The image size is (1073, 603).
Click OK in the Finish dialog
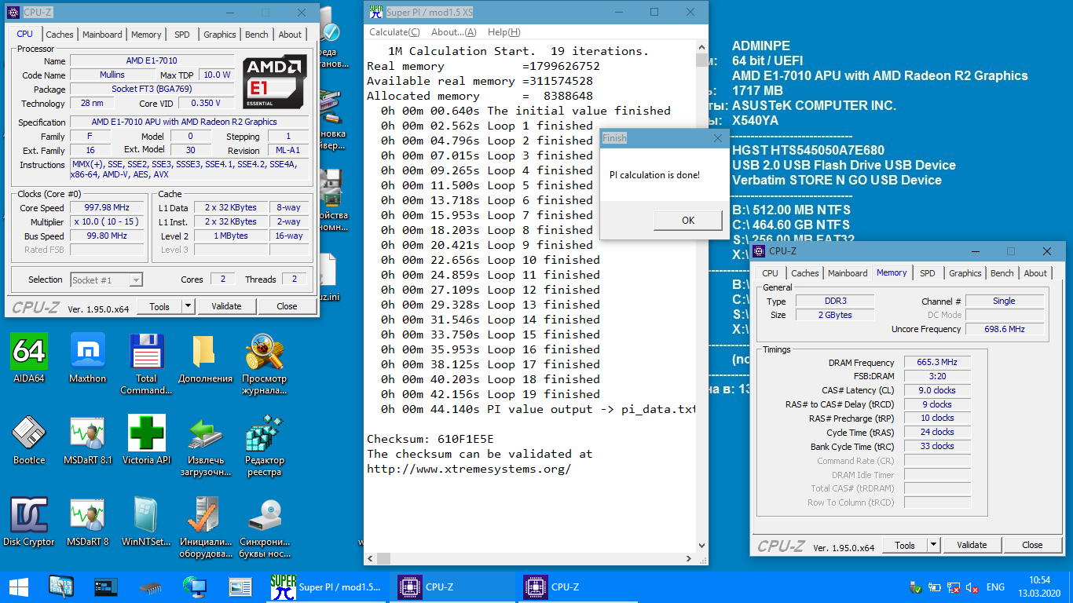coord(688,220)
